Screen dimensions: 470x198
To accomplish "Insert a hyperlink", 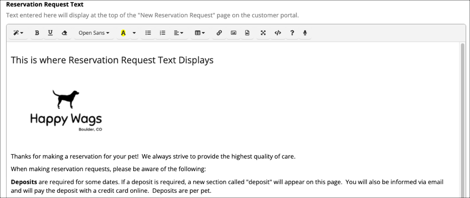I will [219, 33].
